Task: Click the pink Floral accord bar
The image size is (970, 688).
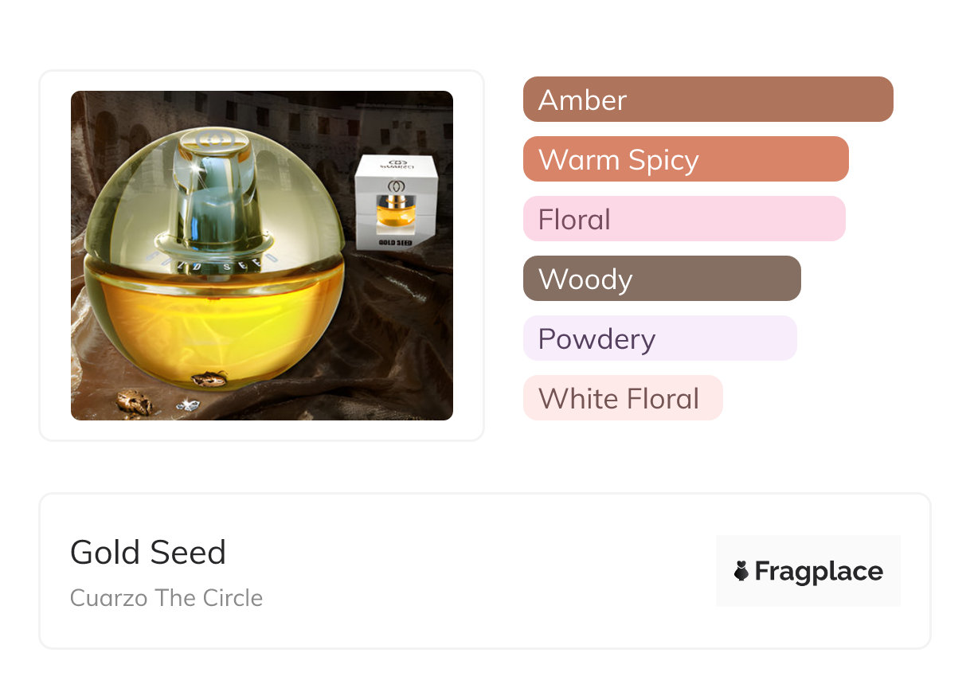Action: 683,219
